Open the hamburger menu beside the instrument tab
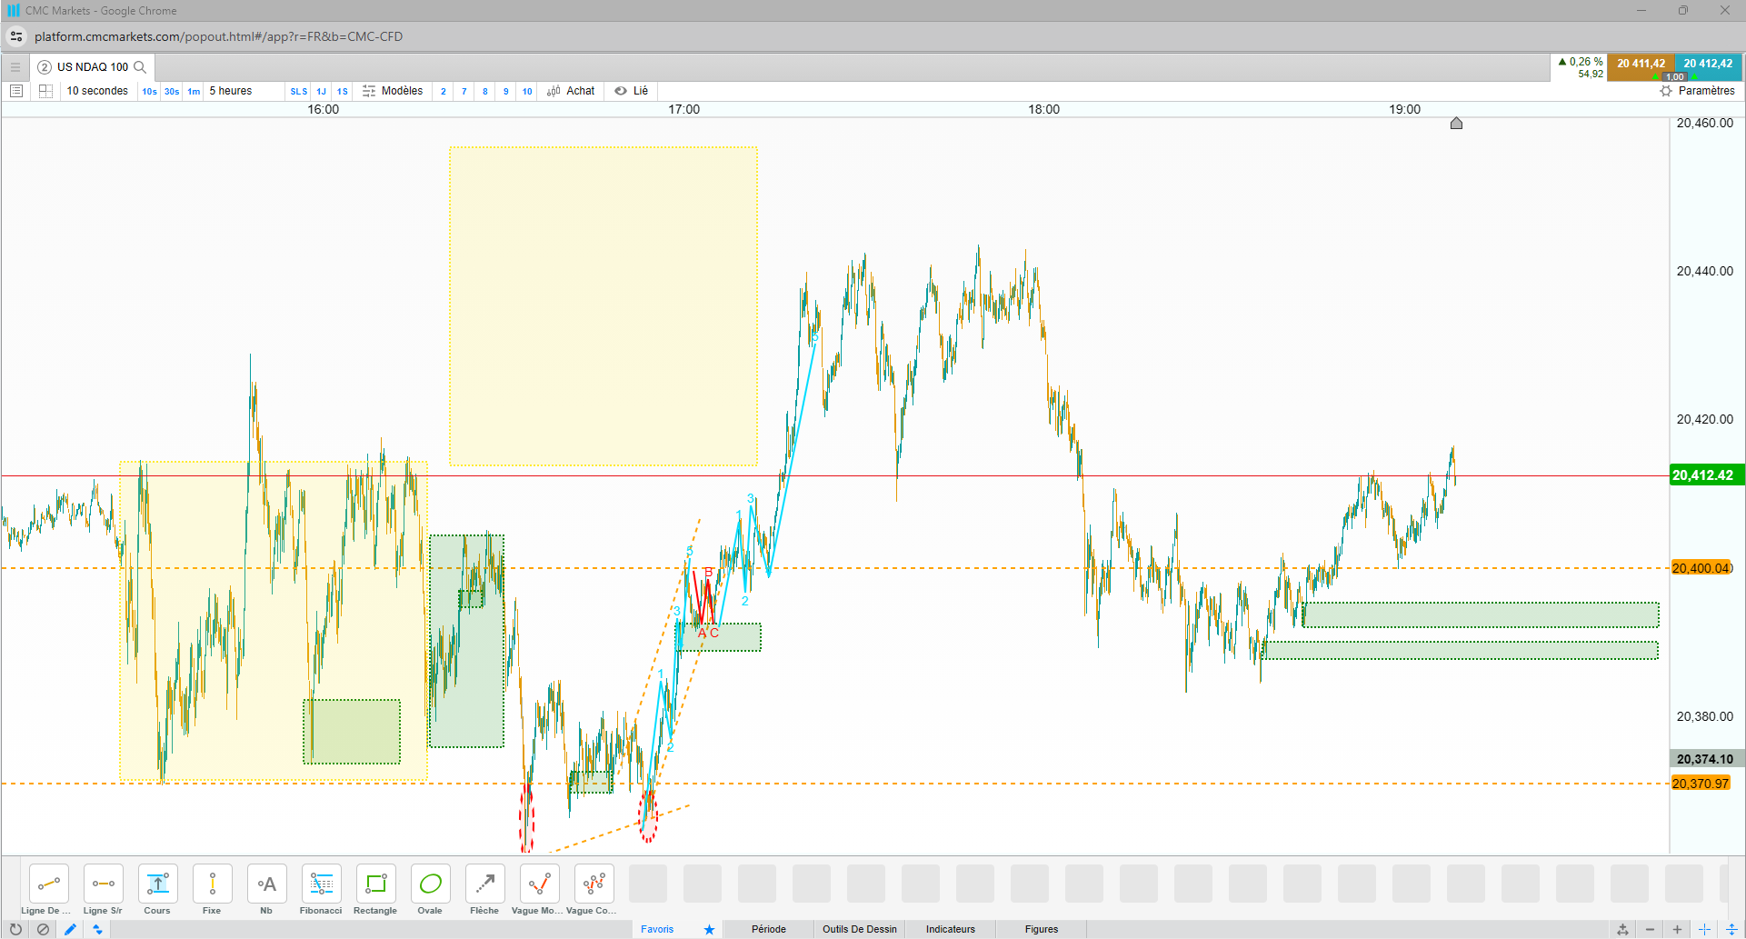 [15, 67]
